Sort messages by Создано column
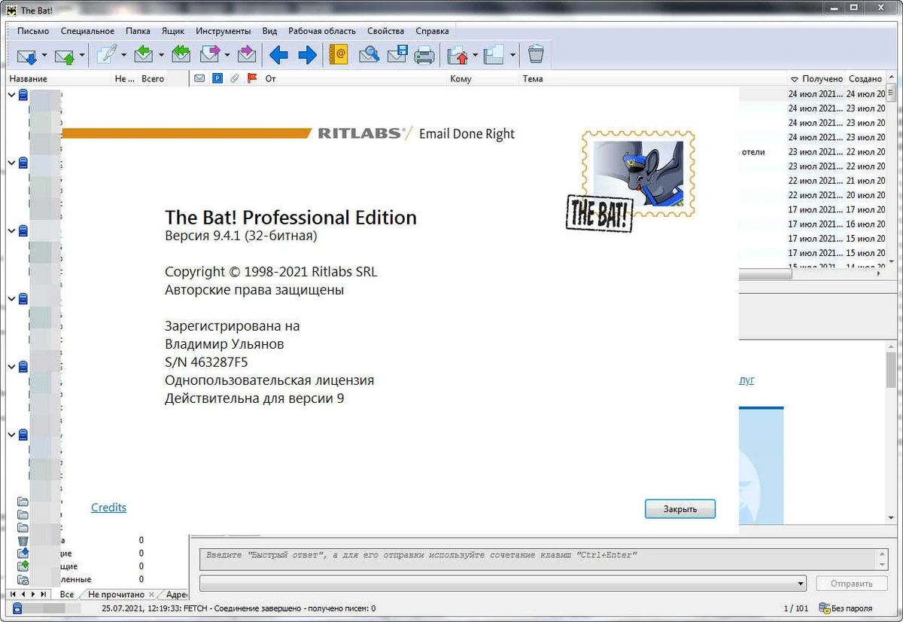The height and width of the screenshot is (622, 903). 866,78
